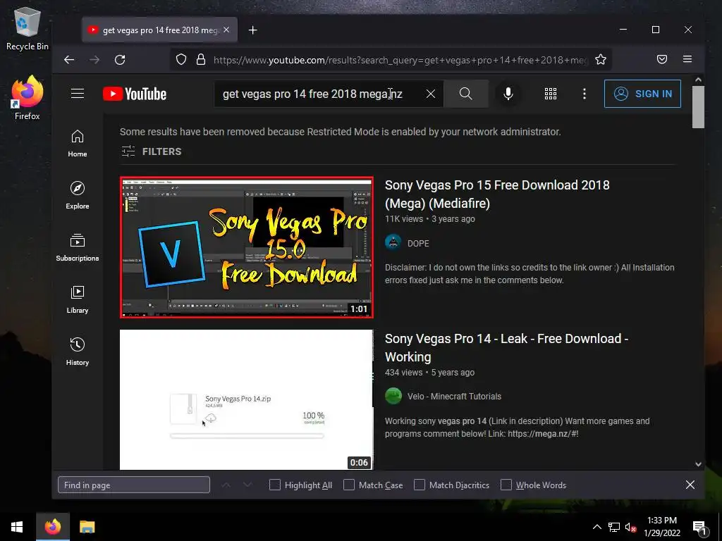The height and width of the screenshot is (541, 722).
Task: Enable Highlight All checkbox
Action: point(274,485)
